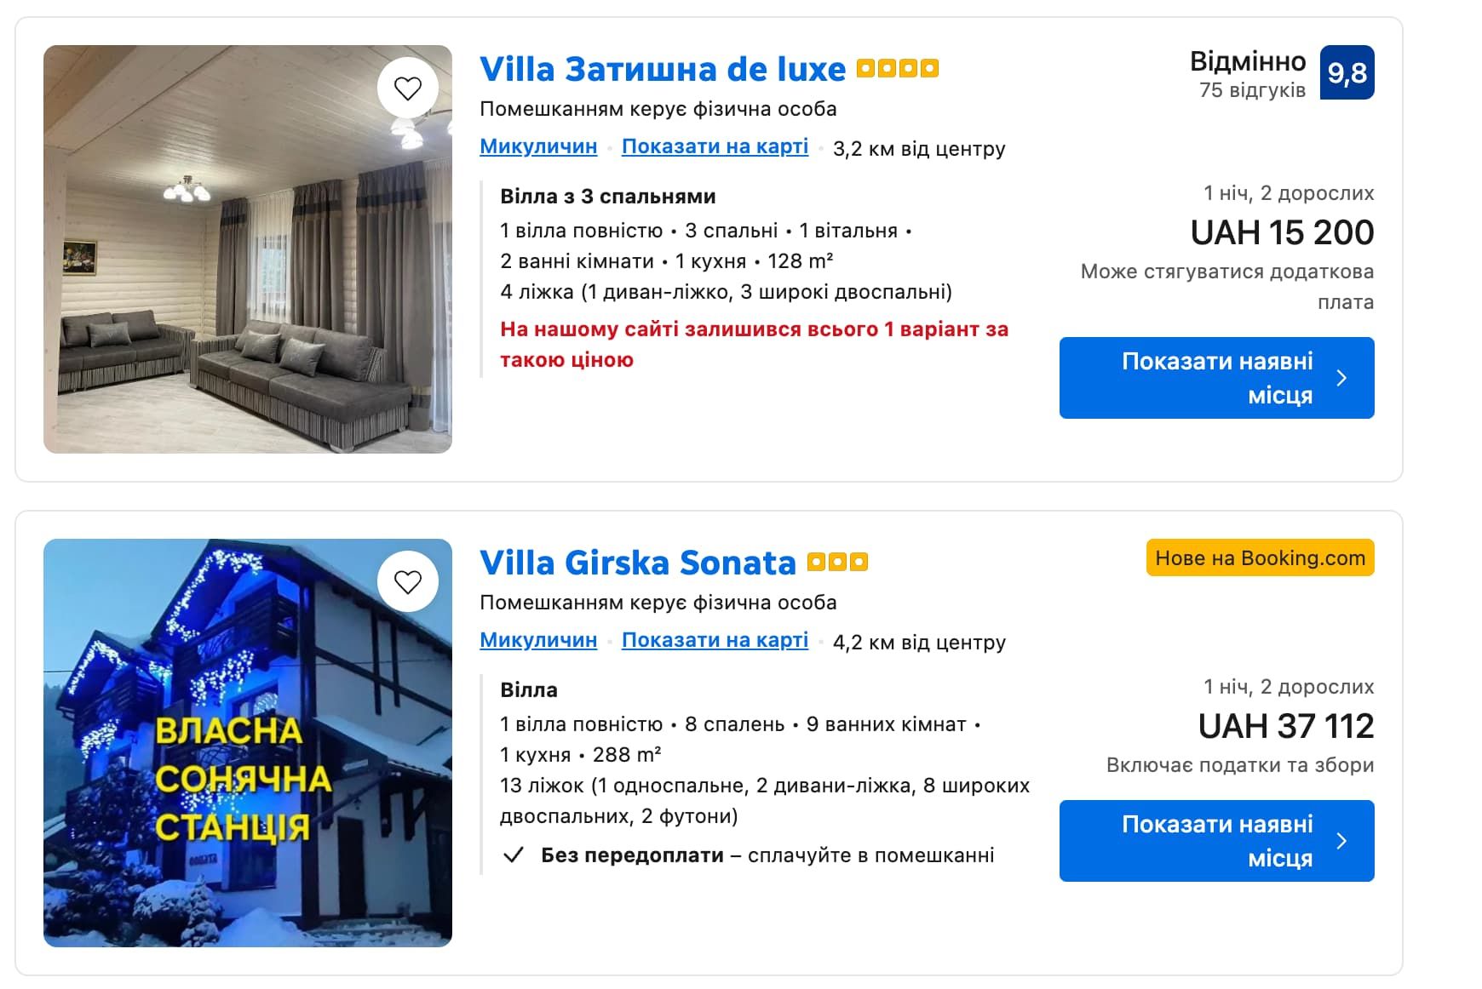Click the UAH 37 112 price

coord(1285,726)
